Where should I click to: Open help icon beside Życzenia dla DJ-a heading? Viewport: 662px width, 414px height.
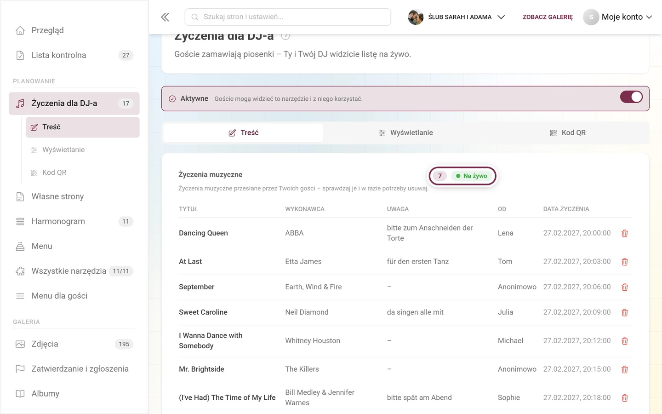[x=285, y=36]
